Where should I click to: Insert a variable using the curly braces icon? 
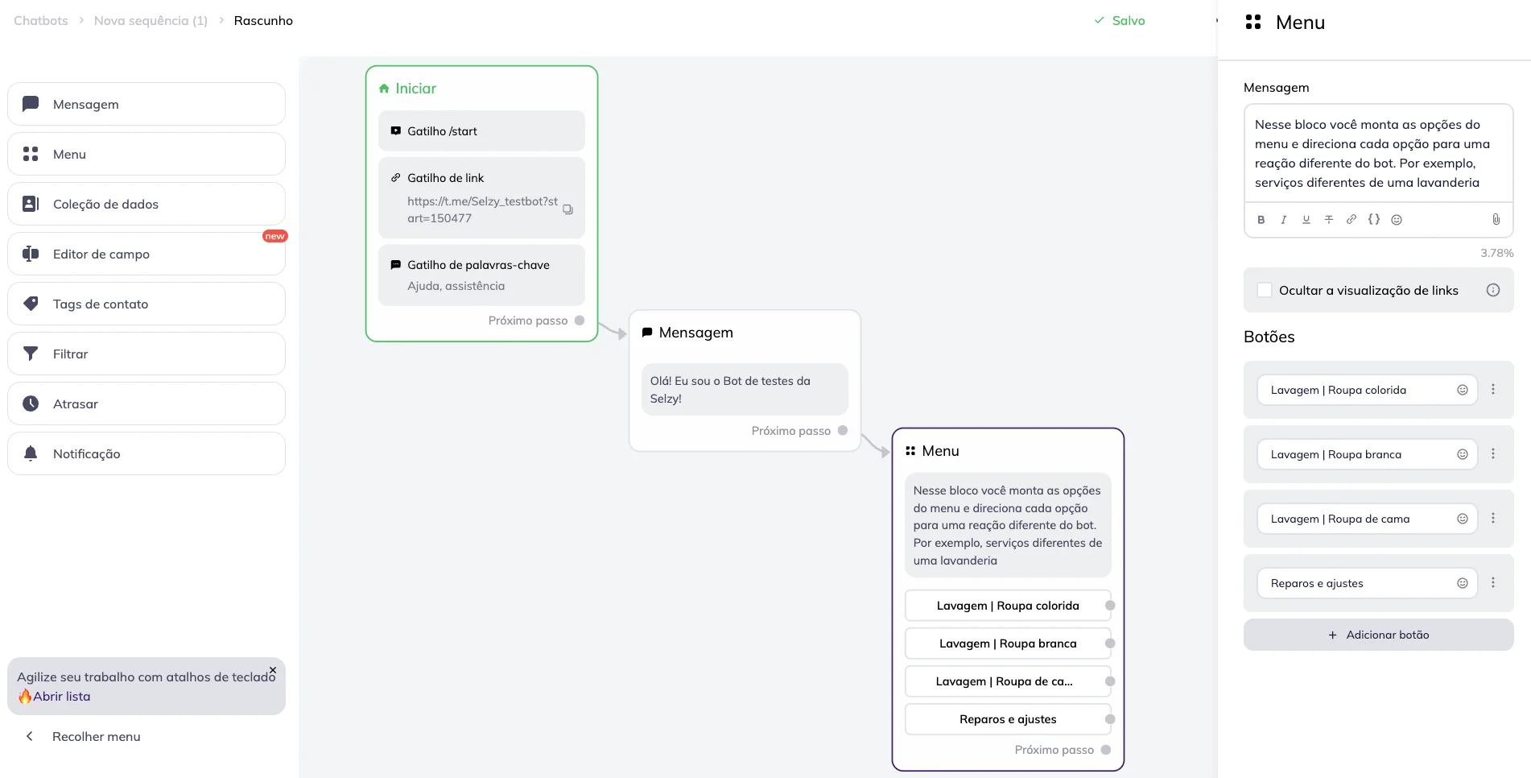[x=1375, y=219]
